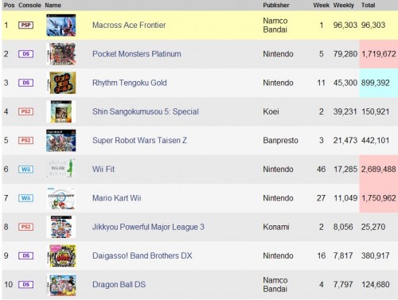Click the PSP console badge for Macross
398x300 pixels.
coord(25,25)
